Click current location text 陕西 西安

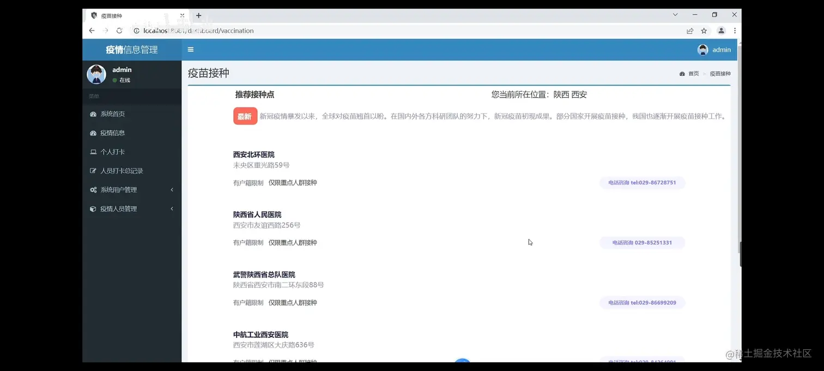click(x=570, y=94)
